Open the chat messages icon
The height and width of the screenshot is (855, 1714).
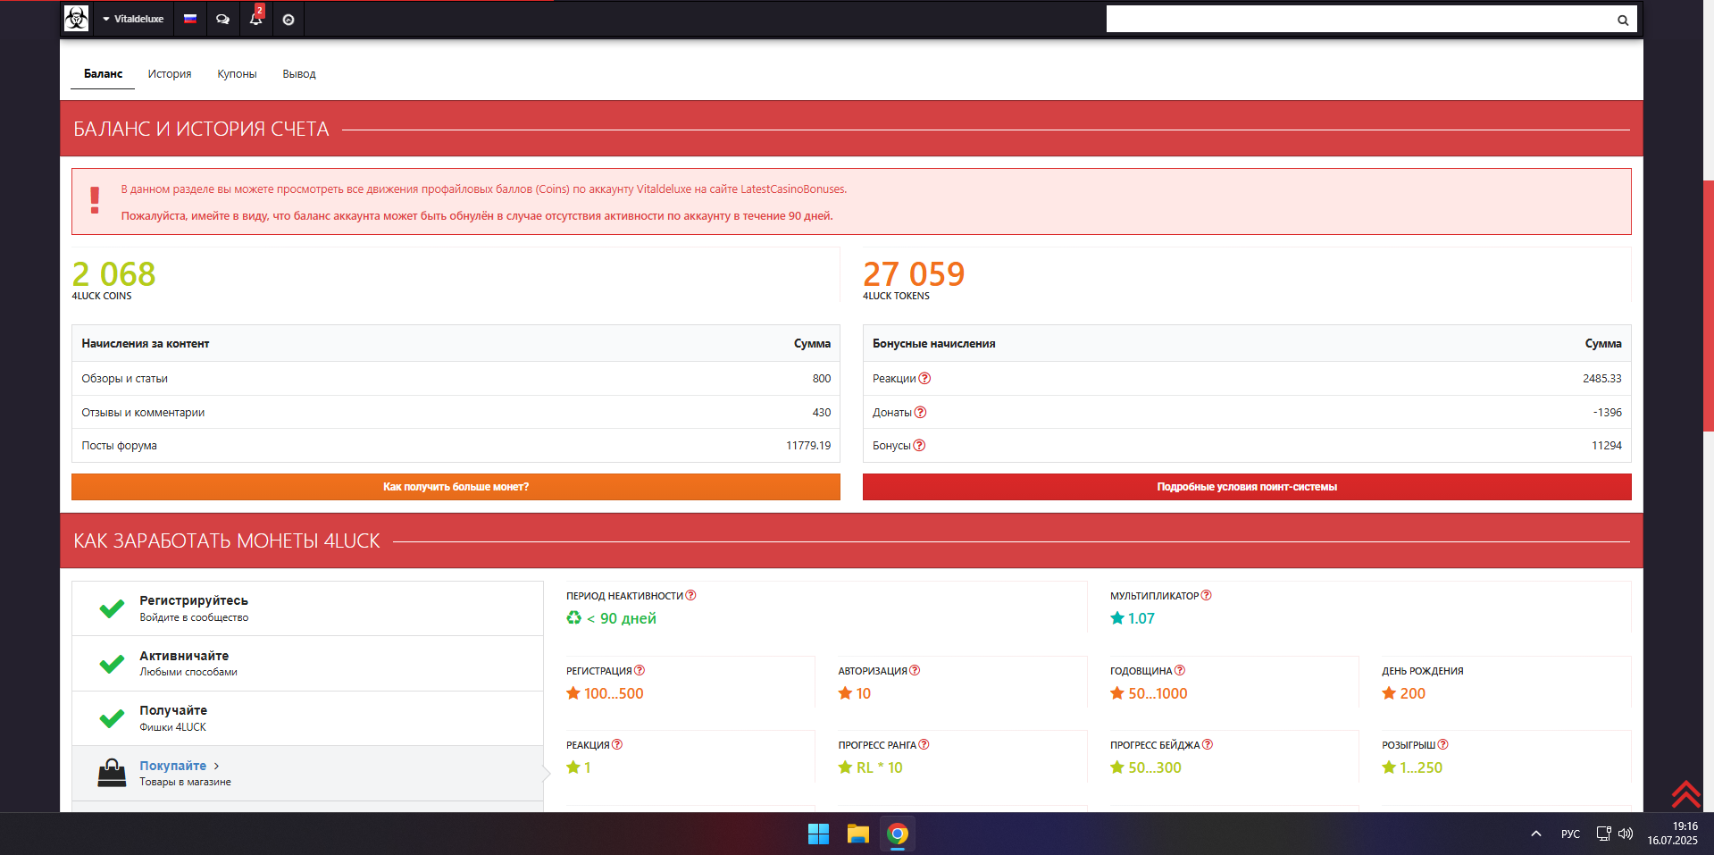click(222, 19)
